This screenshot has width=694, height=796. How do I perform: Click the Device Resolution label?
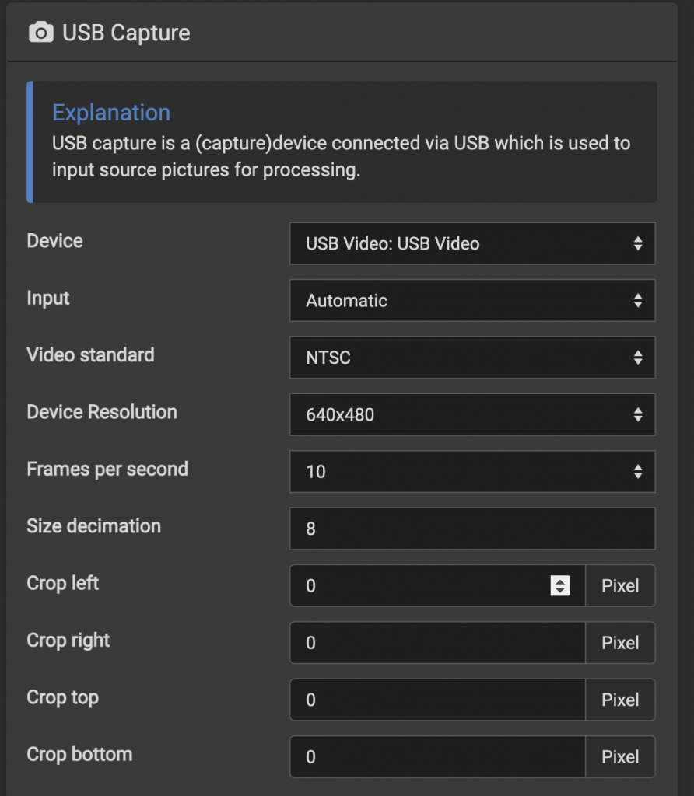[102, 412]
